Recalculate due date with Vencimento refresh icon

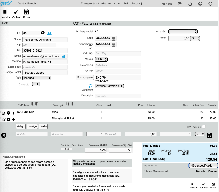pos(90,47)
